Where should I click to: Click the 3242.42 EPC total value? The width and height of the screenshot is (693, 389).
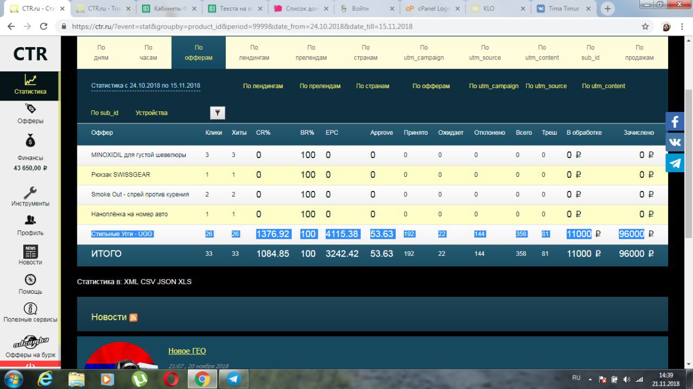pos(342,254)
